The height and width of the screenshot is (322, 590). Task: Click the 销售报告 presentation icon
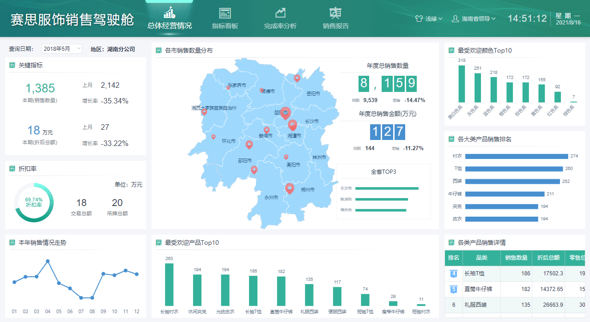336,13
